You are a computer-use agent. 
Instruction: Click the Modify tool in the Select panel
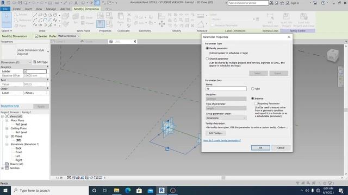click(x=6, y=19)
